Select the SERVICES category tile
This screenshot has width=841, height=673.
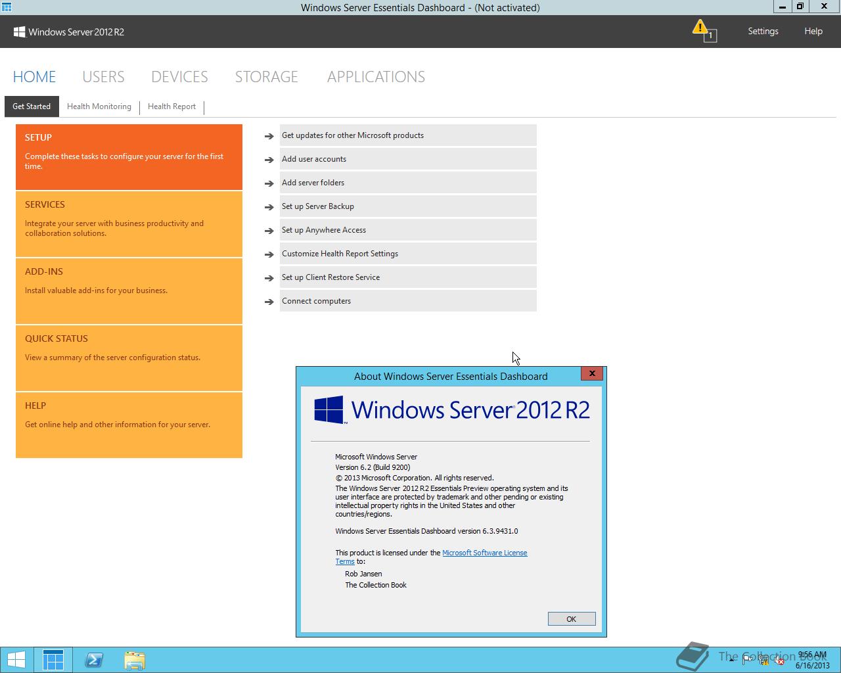coord(129,223)
